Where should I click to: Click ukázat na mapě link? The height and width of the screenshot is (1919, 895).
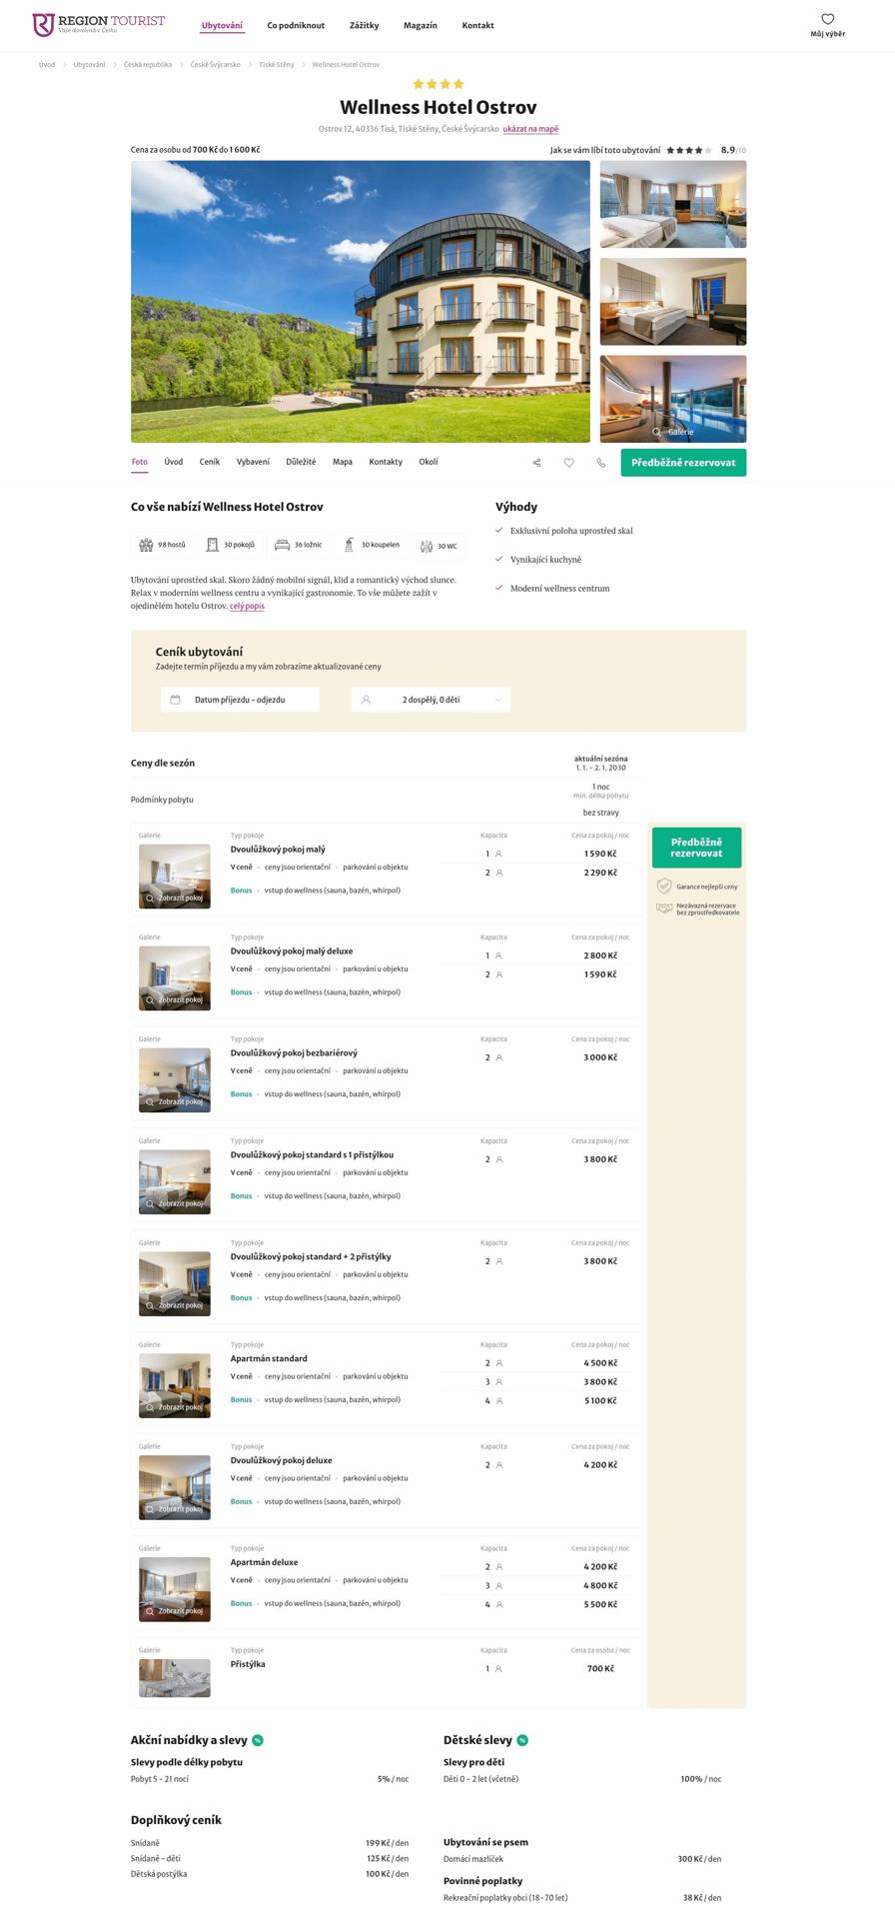pos(530,129)
